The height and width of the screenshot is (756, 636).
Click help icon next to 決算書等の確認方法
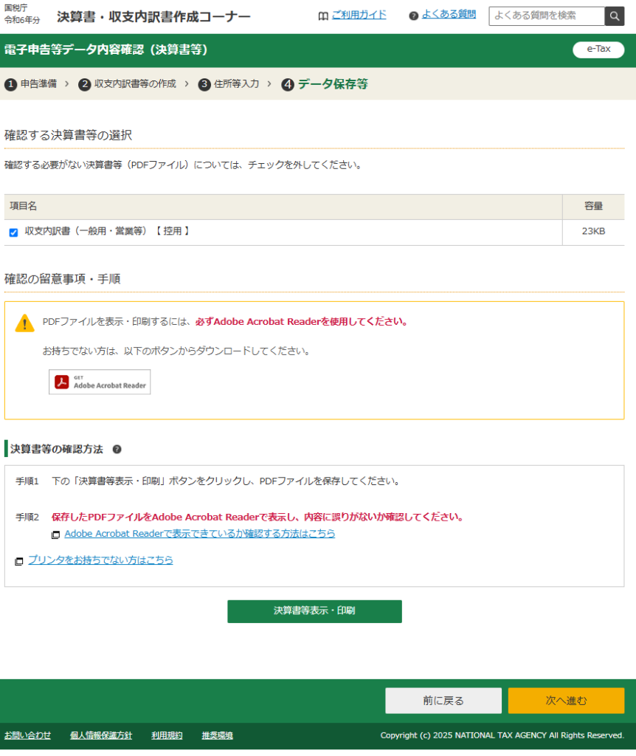click(x=117, y=450)
